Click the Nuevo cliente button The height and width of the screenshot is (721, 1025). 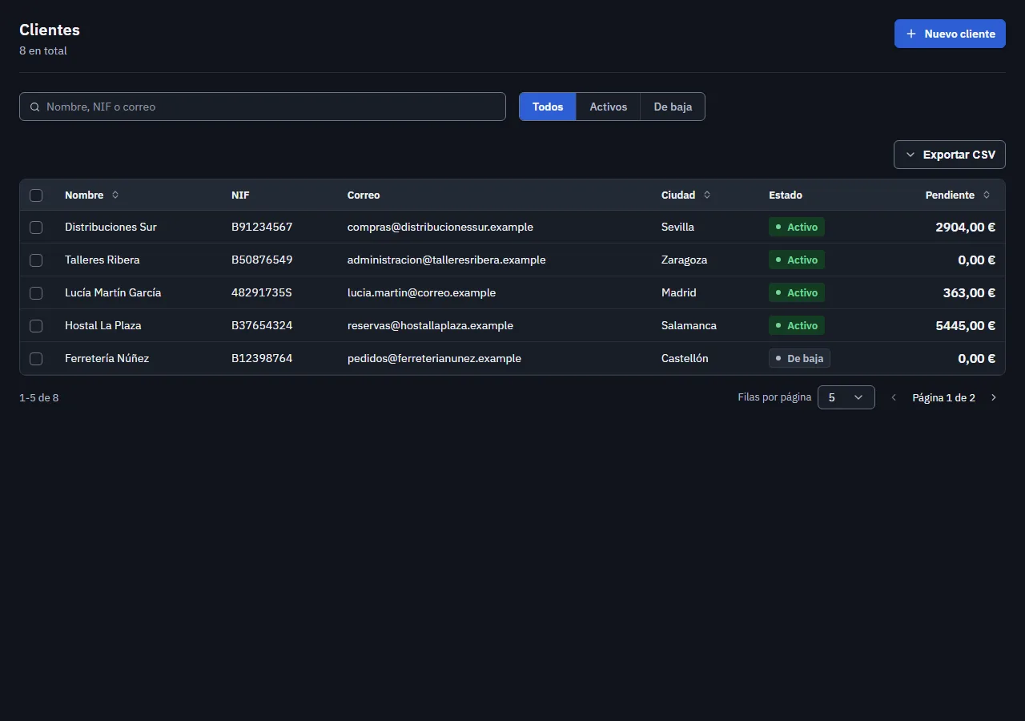point(950,34)
